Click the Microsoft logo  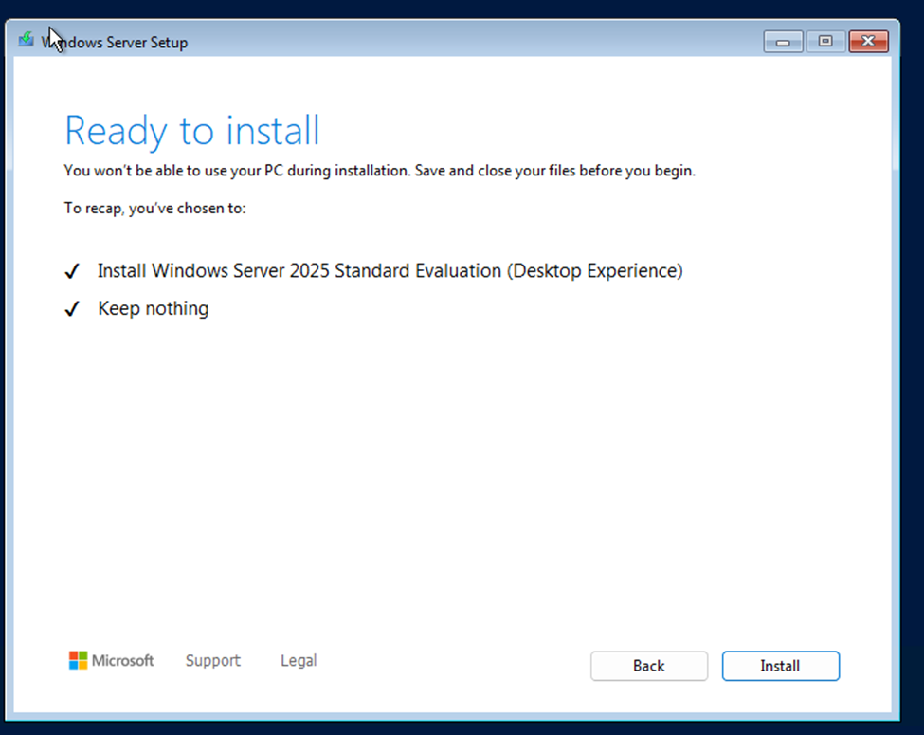click(x=112, y=660)
